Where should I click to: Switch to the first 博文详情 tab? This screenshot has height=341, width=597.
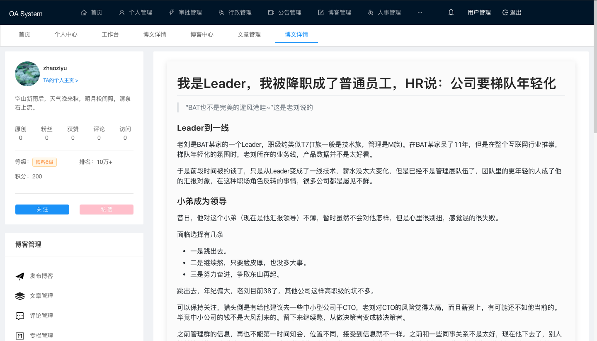coord(155,34)
